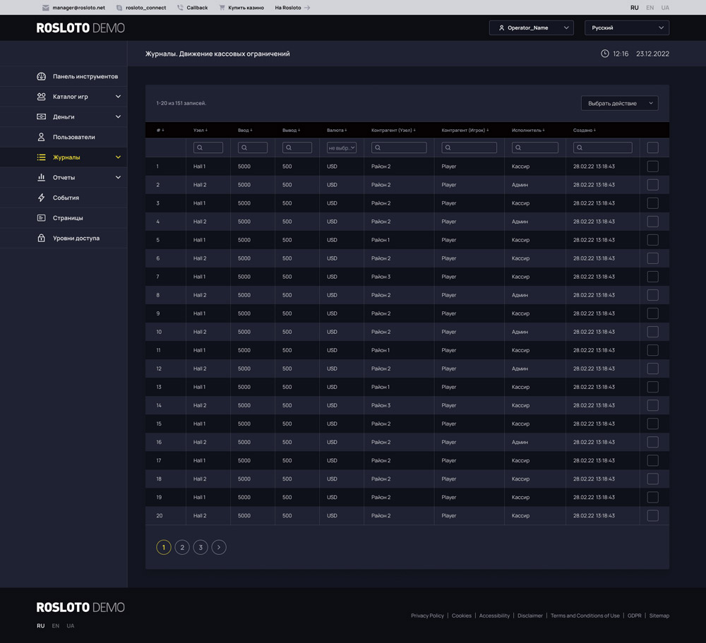Viewport: 706px width, 643px height.
Task: Go to page 2 of the records
Action: coord(182,547)
